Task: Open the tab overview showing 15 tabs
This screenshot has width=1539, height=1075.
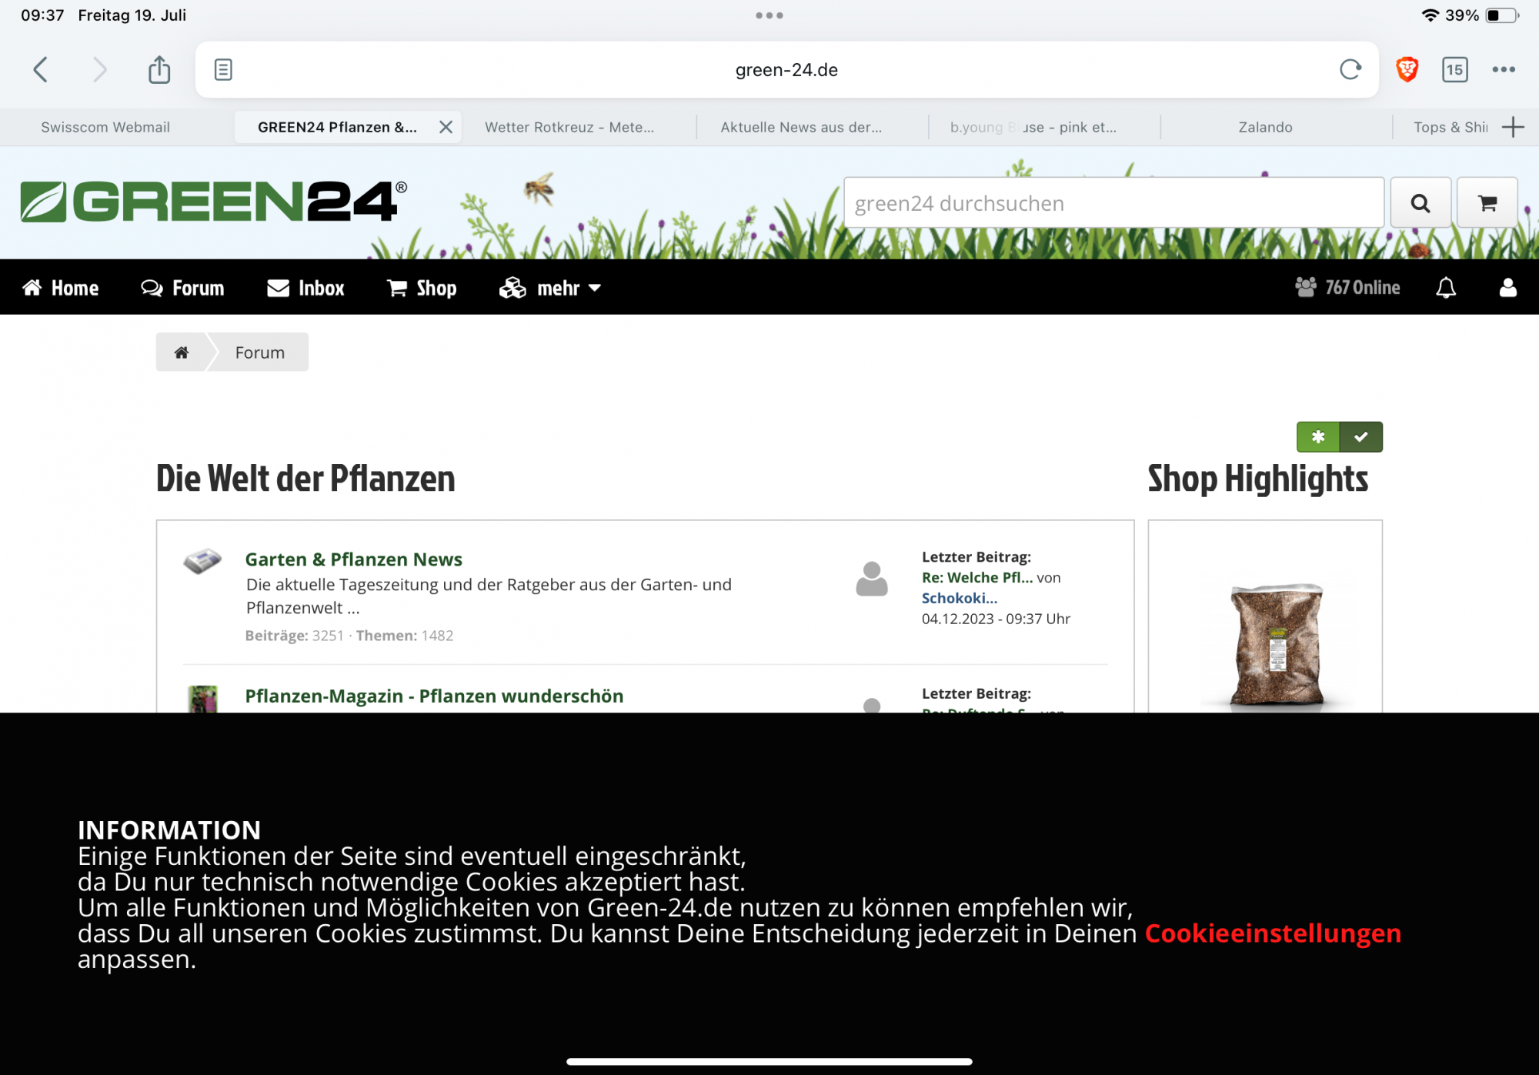Action: pyautogui.click(x=1454, y=70)
